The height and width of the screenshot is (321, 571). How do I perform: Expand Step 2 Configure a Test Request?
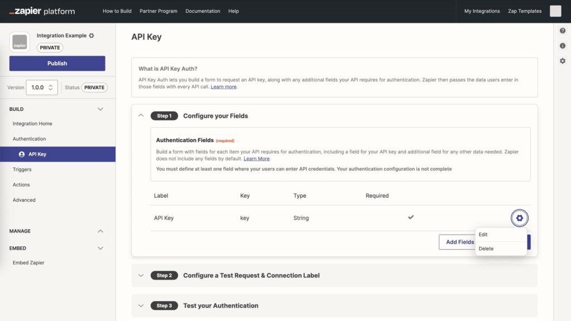pyautogui.click(x=141, y=275)
